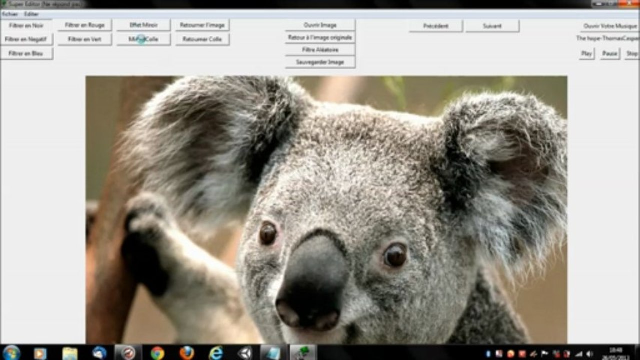The width and height of the screenshot is (640, 360).
Task: Click Retour à l'image originale
Action: [x=320, y=37]
